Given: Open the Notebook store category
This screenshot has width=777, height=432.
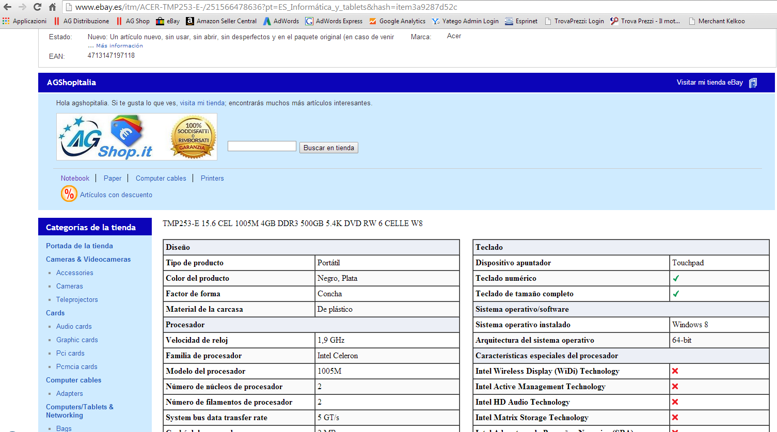Looking at the screenshot, I should [x=75, y=178].
